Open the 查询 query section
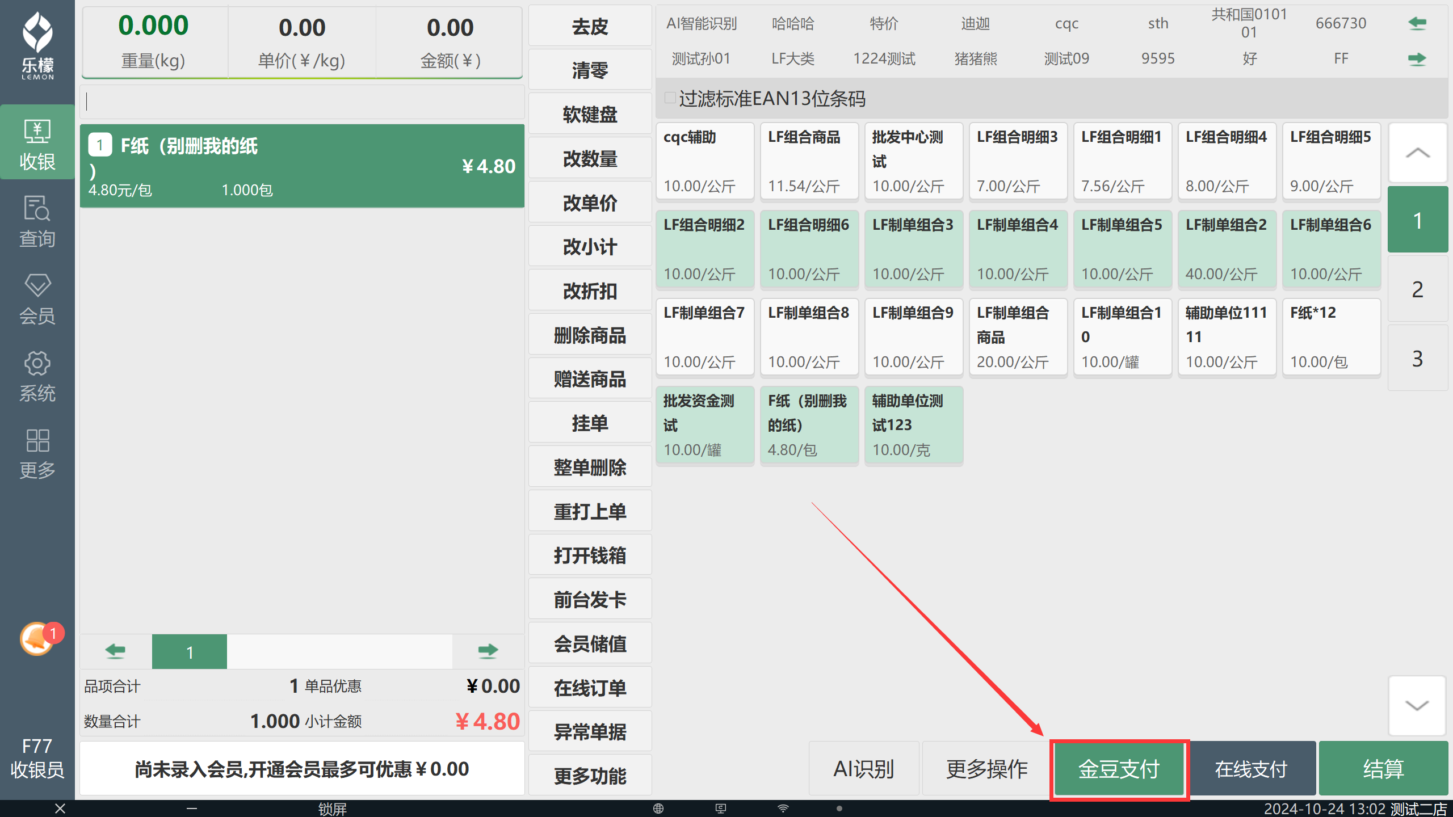Image resolution: width=1453 pixels, height=817 pixels. pos(37,221)
